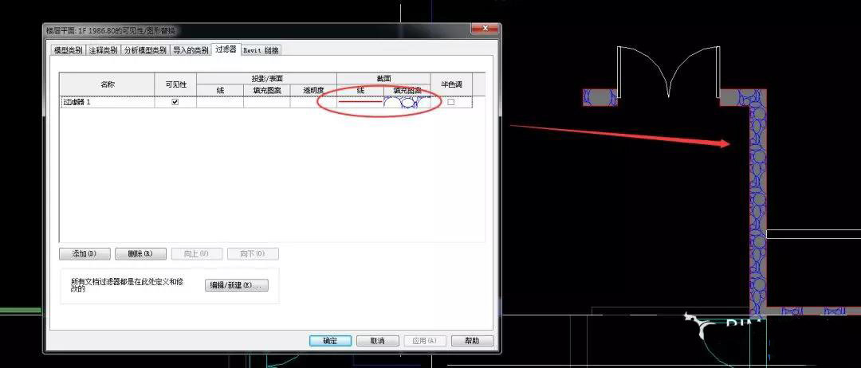861x368 pixels.
Task: Click the 过滤器 tab
Action: coord(226,49)
